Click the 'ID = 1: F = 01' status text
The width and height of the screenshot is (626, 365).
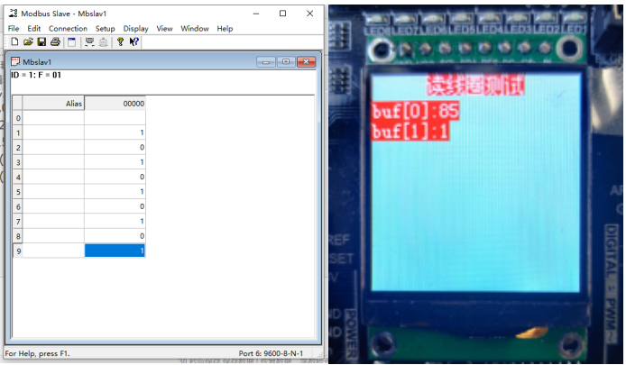[36, 75]
